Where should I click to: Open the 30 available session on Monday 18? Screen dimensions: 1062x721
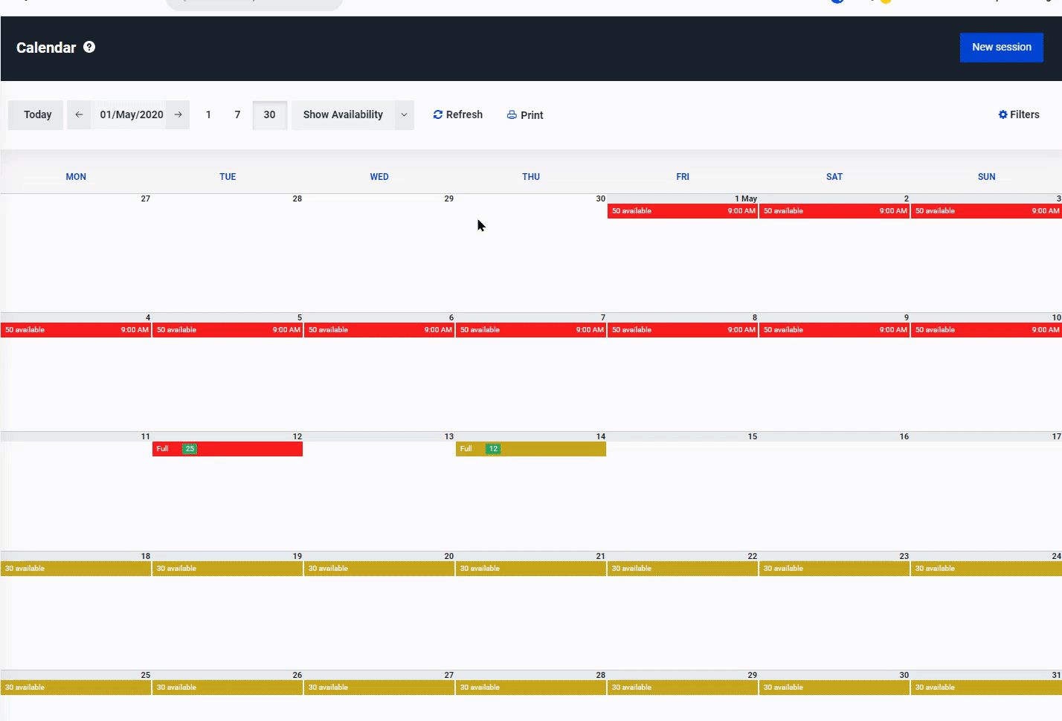pos(76,569)
